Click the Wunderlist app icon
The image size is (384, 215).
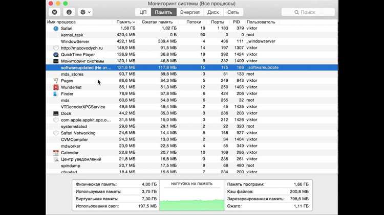(x=56, y=87)
